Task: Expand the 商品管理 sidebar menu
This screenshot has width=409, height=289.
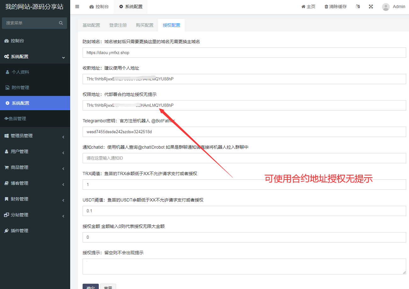Action: (35, 167)
